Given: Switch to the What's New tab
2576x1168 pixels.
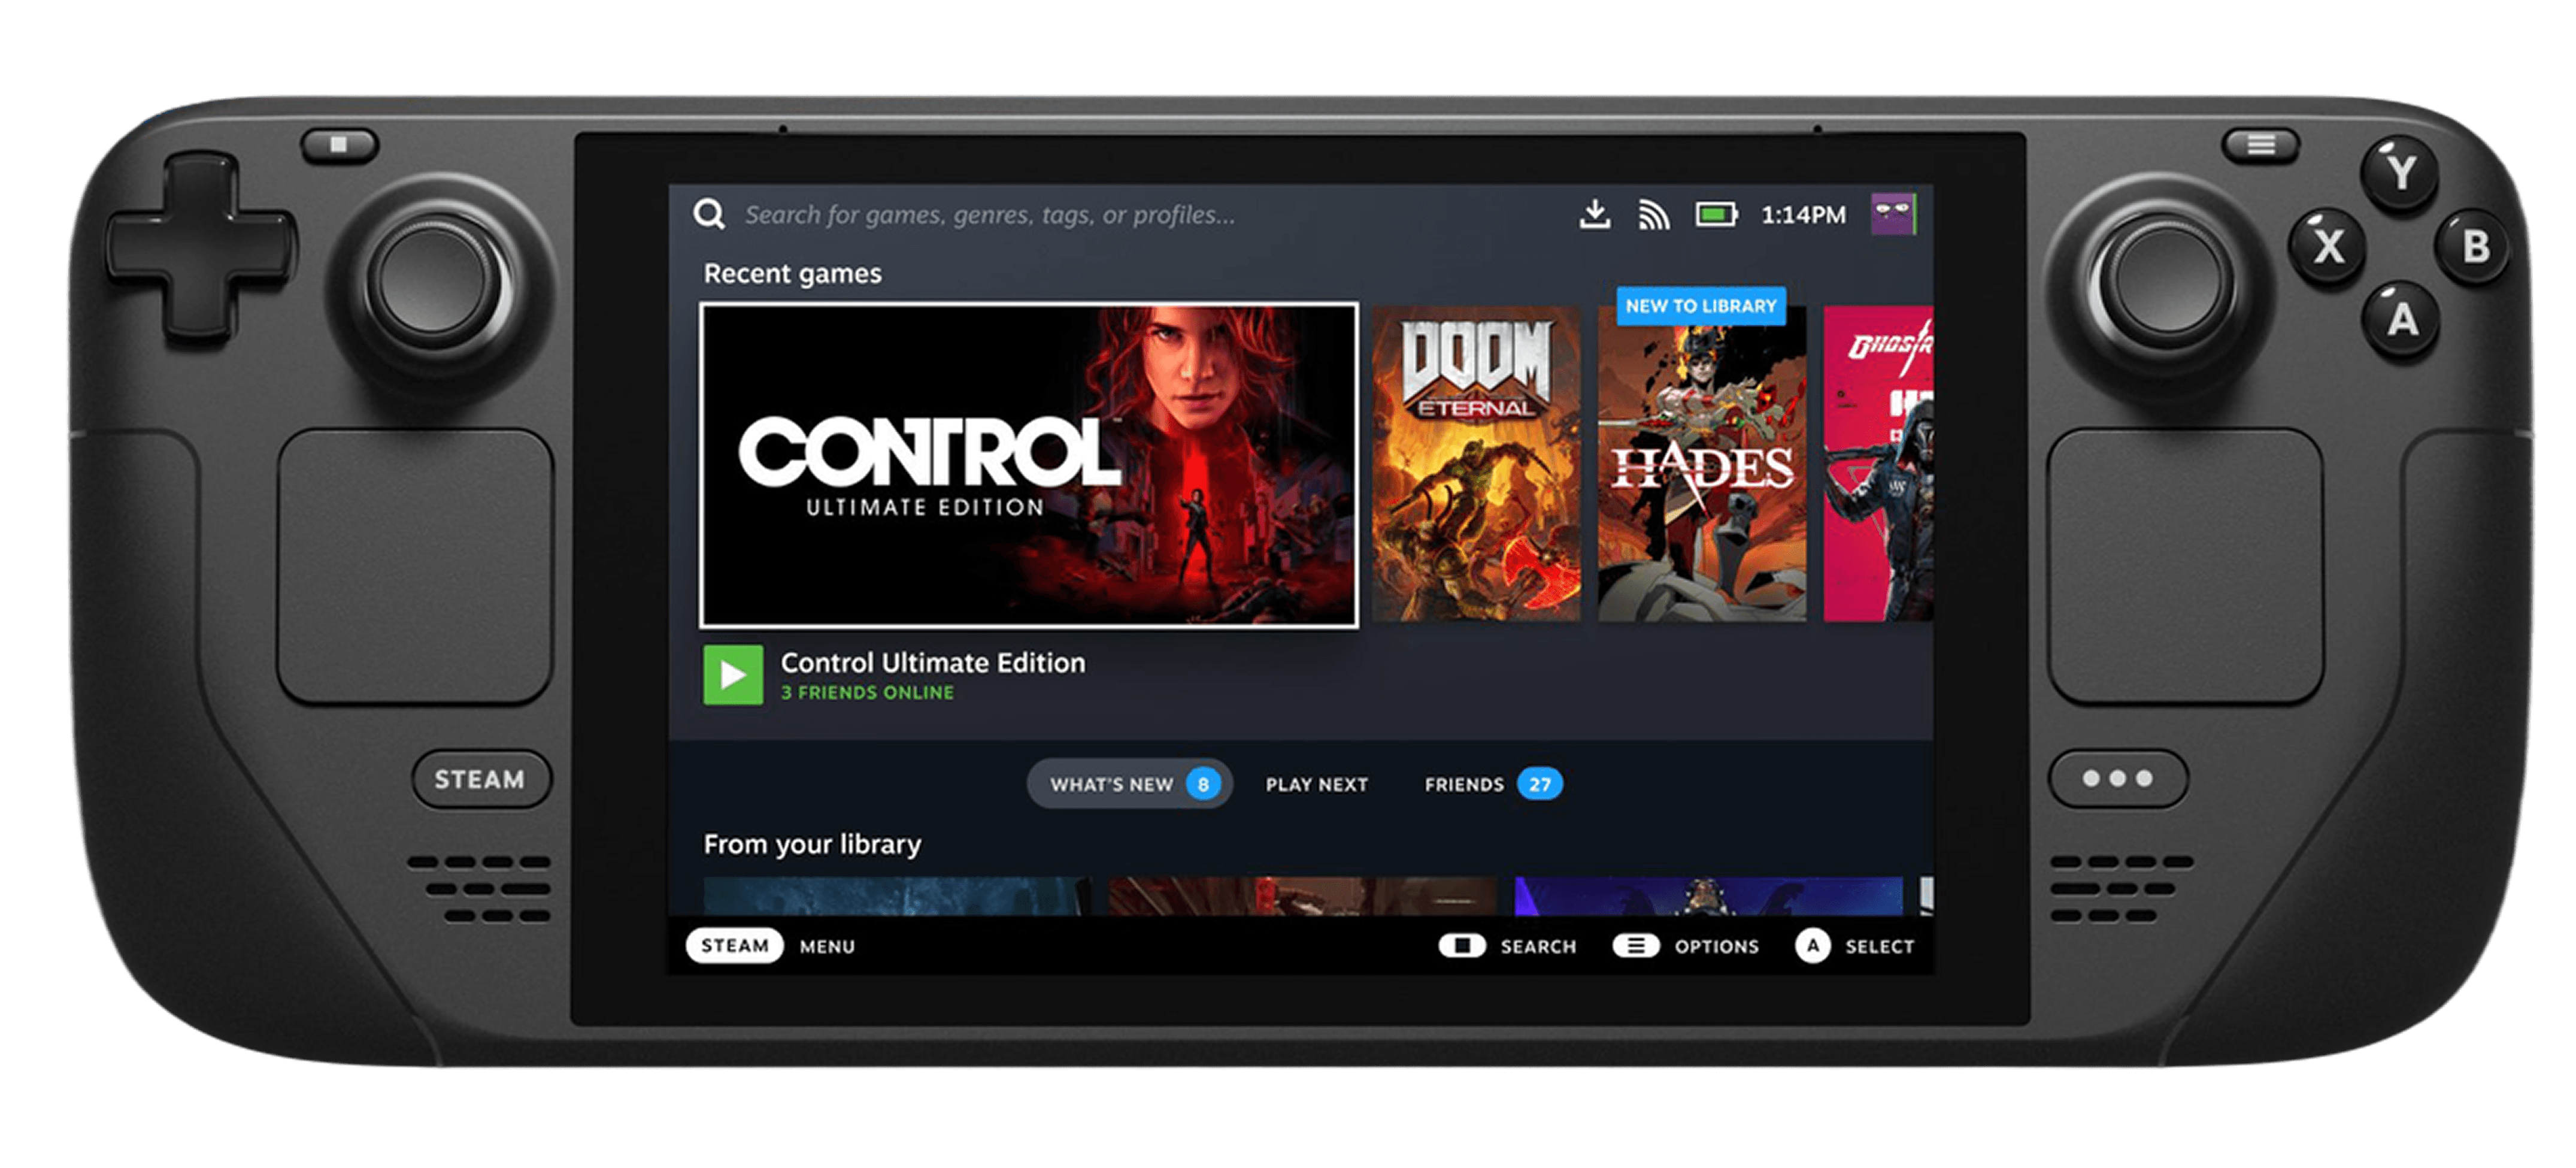Looking at the screenshot, I should point(1129,784).
